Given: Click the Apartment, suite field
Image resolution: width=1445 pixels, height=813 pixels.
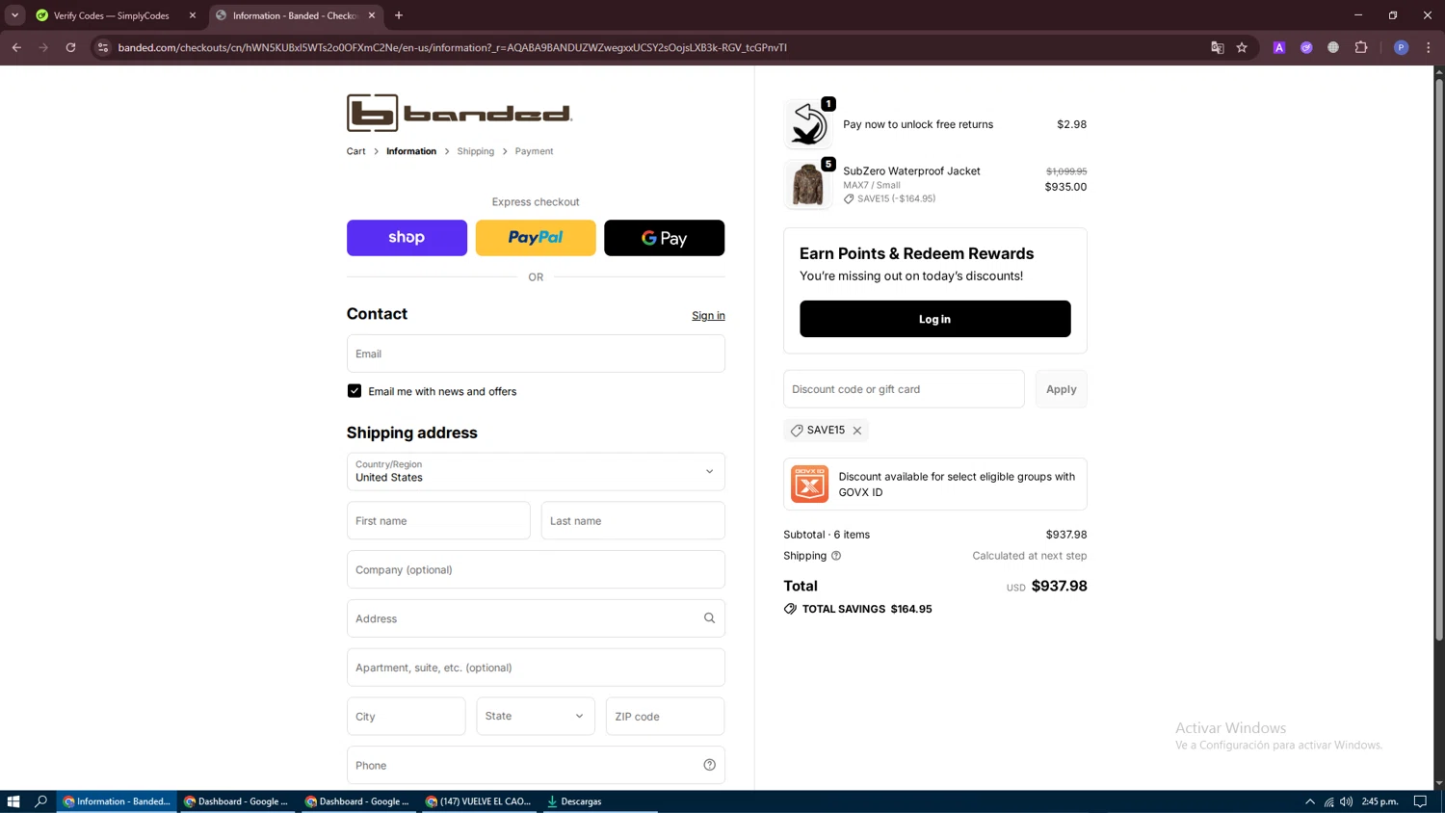Looking at the screenshot, I should [x=536, y=668].
